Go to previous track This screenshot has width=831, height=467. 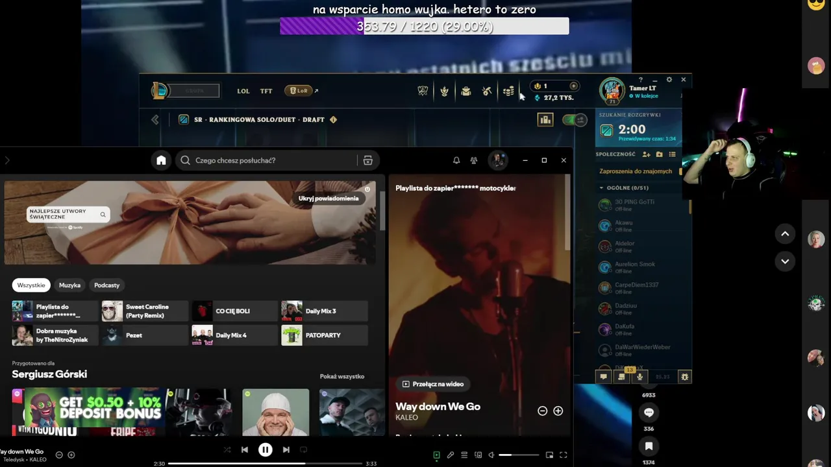pyautogui.click(x=245, y=449)
